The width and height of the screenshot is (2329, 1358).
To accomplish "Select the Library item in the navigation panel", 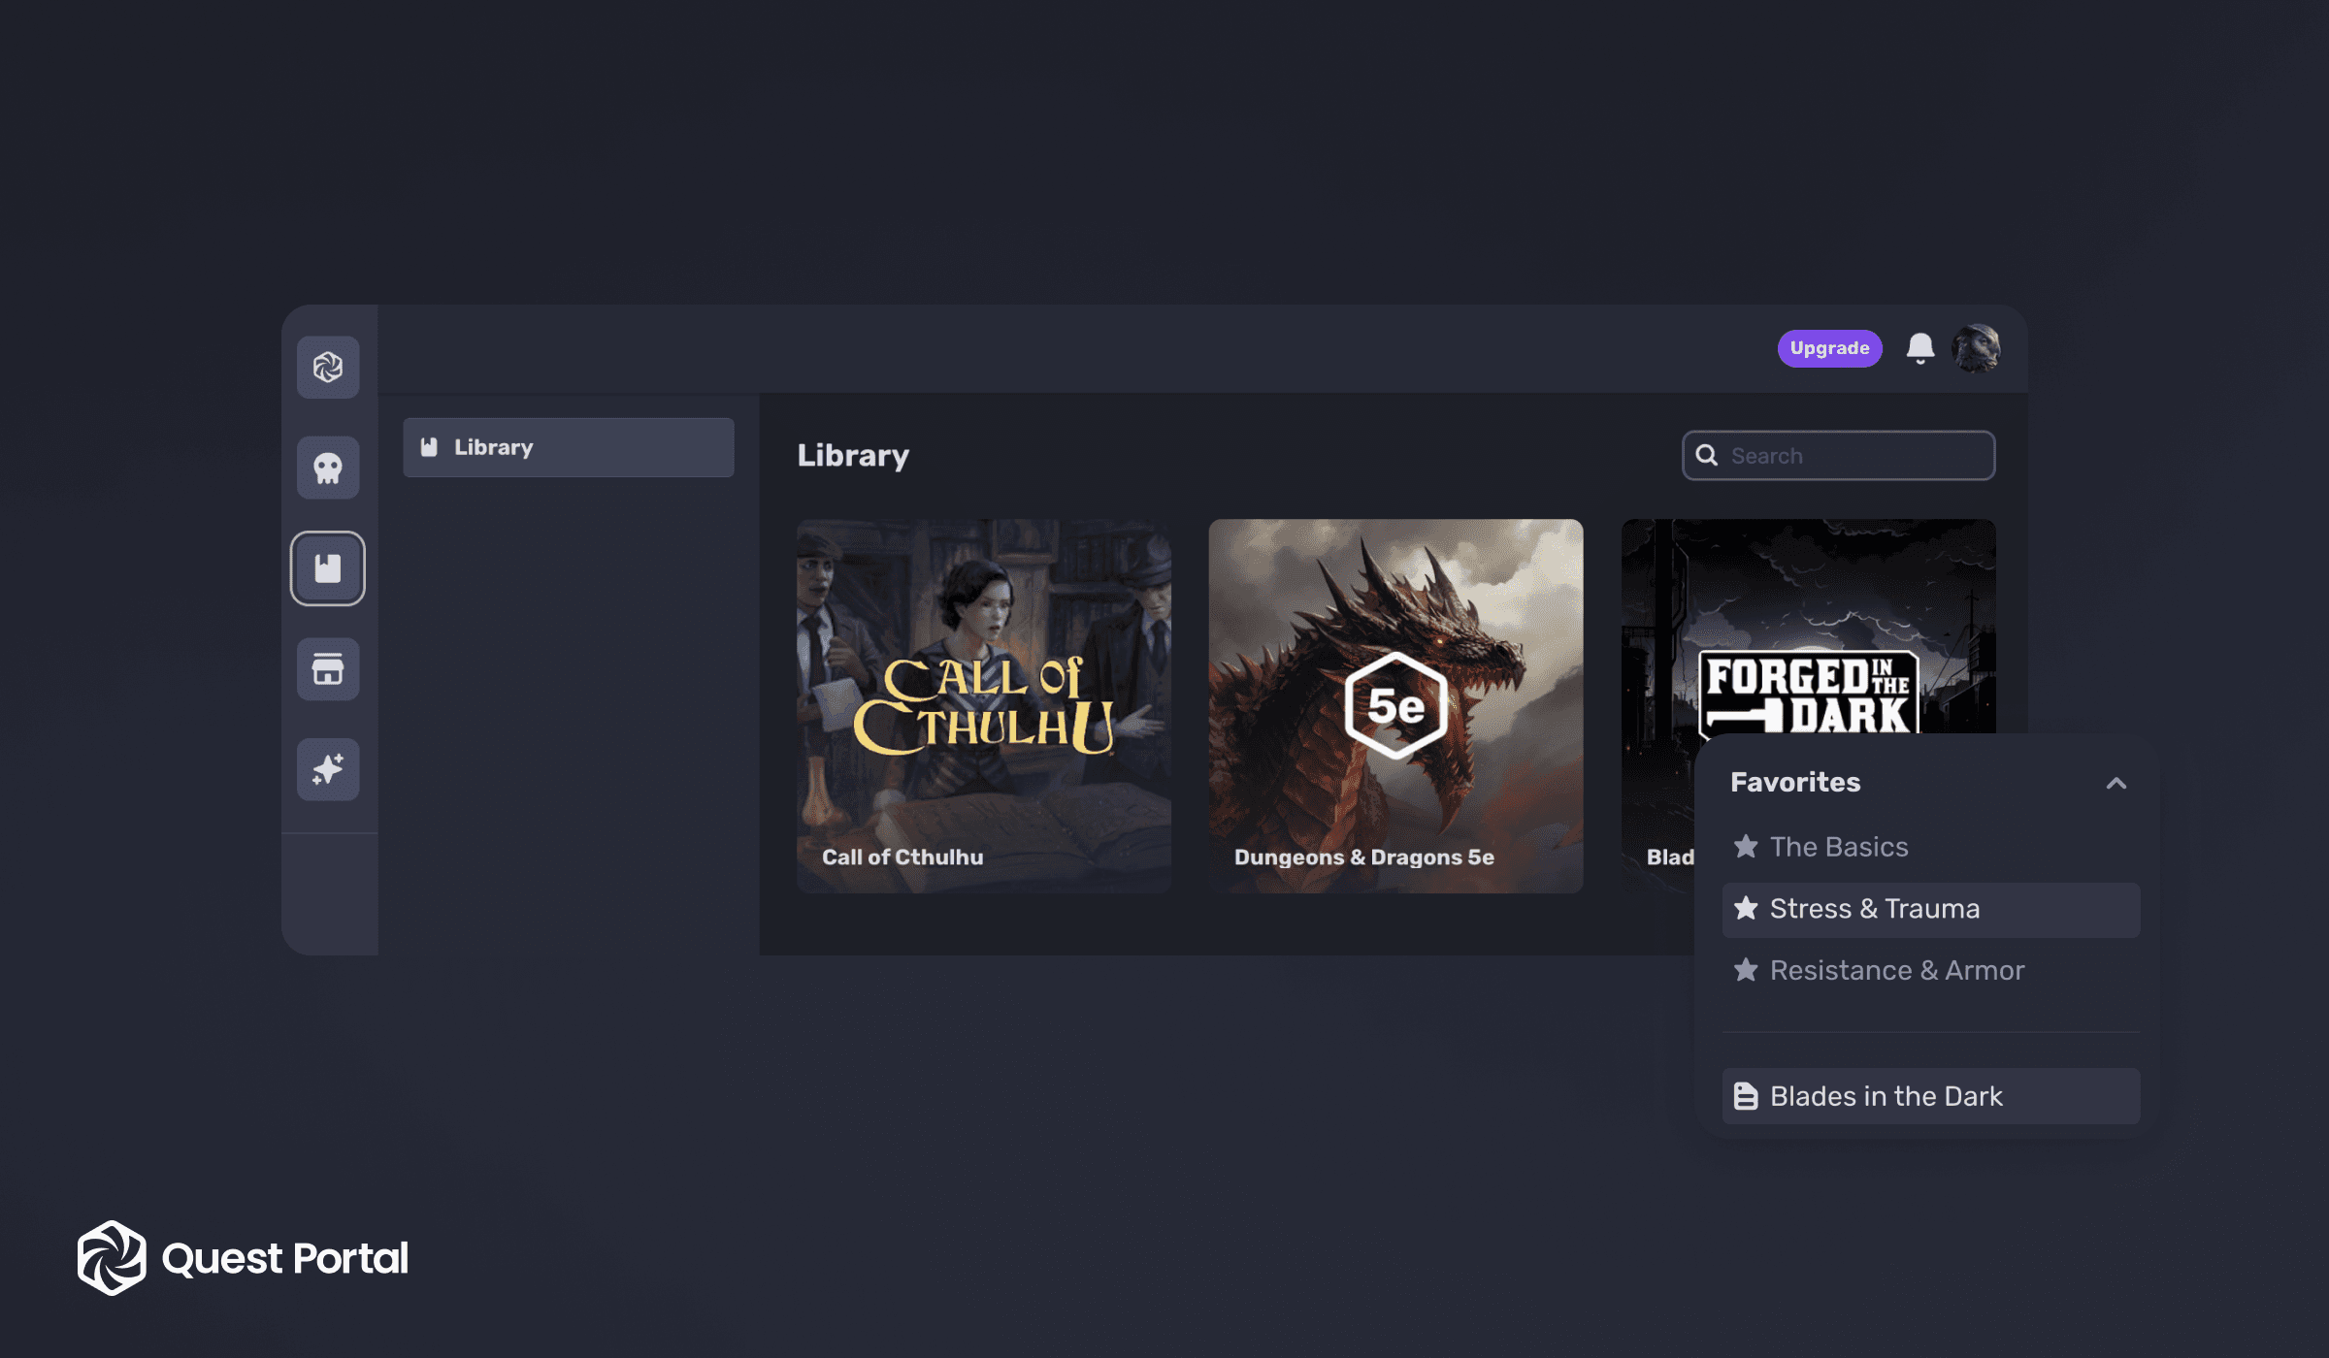I will coord(569,447).
